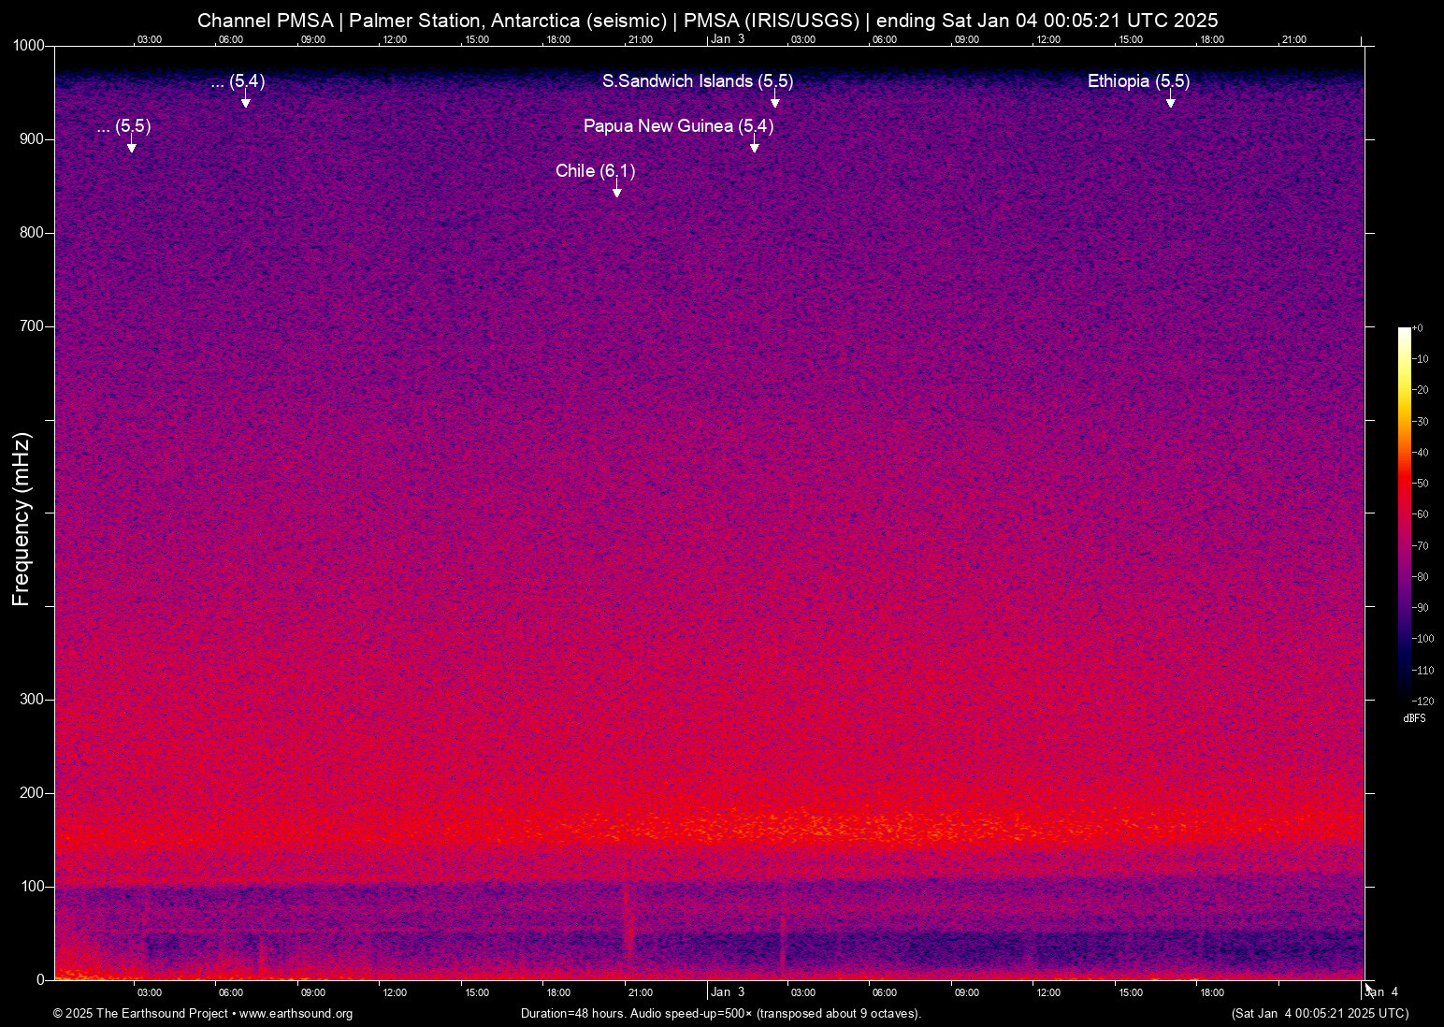
Task: Click the Ethiopia (5.5) earthquake arrow
Action: 1170,103
